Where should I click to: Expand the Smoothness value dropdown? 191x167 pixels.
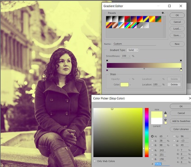pyautogui.click(x=129, y=56)
